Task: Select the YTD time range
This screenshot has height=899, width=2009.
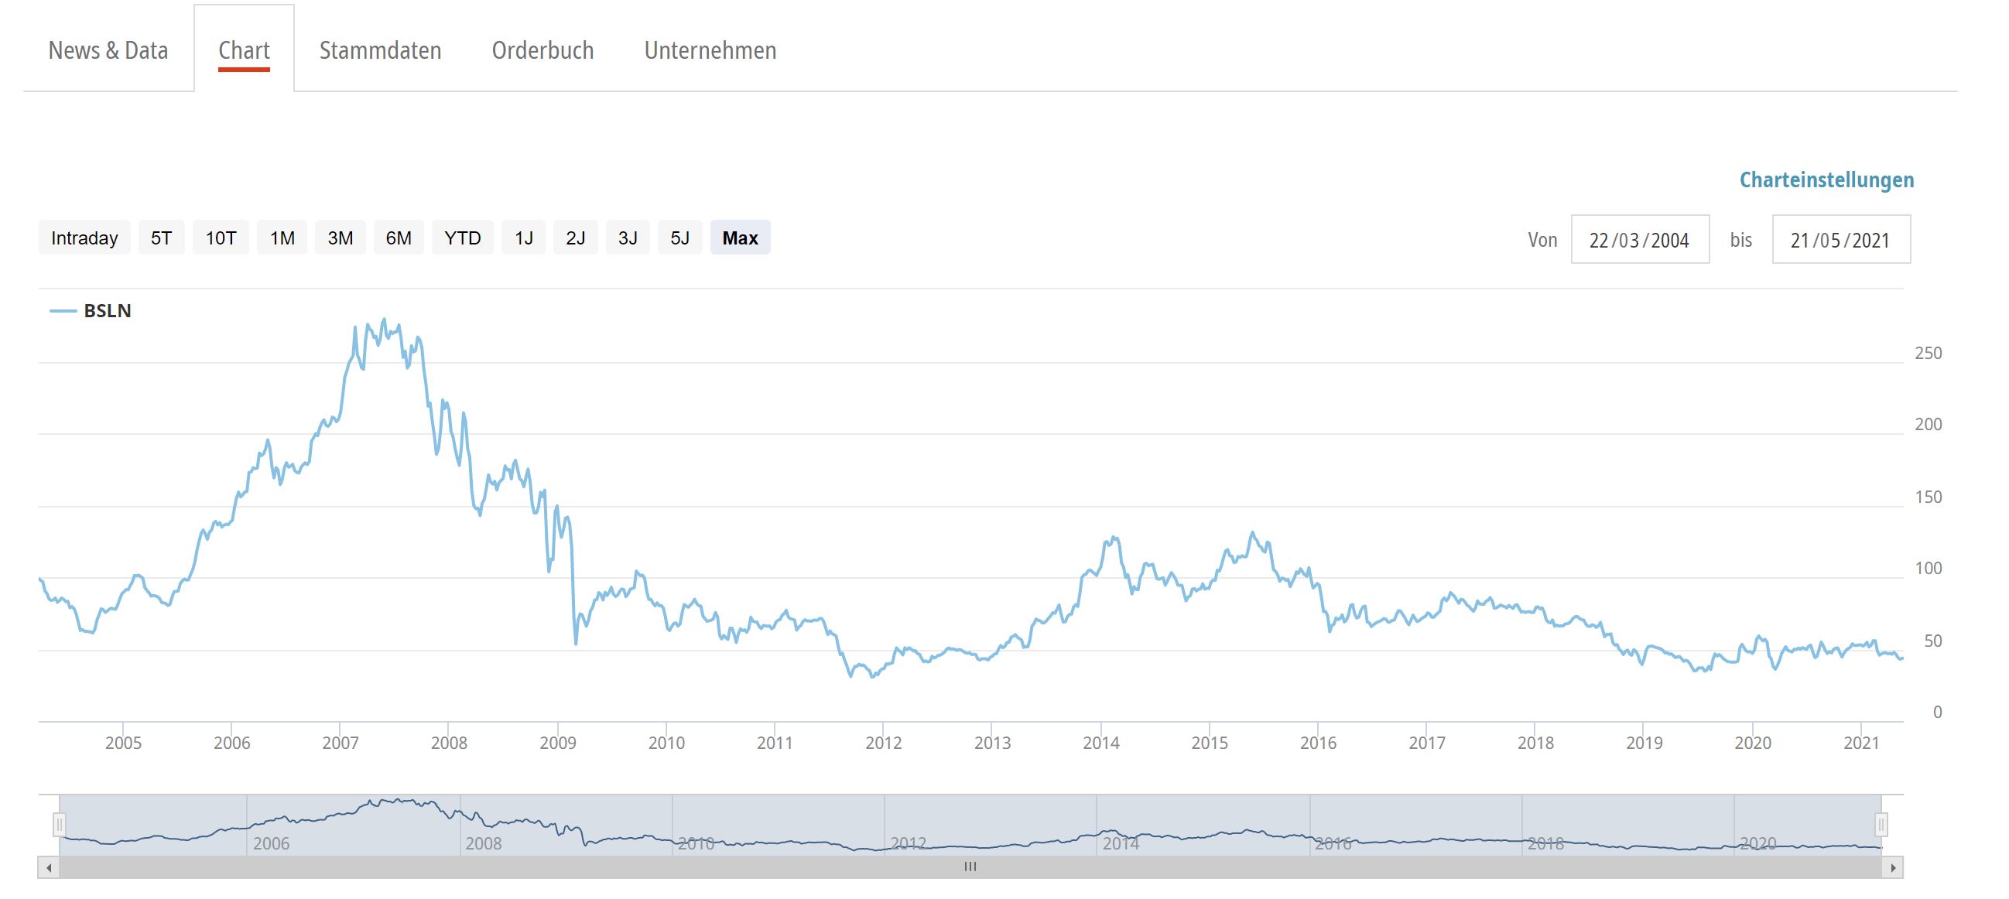Action: (x=462, y=238)
